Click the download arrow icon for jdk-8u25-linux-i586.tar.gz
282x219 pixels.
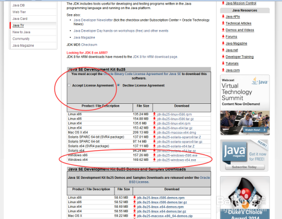click(155, 119)
